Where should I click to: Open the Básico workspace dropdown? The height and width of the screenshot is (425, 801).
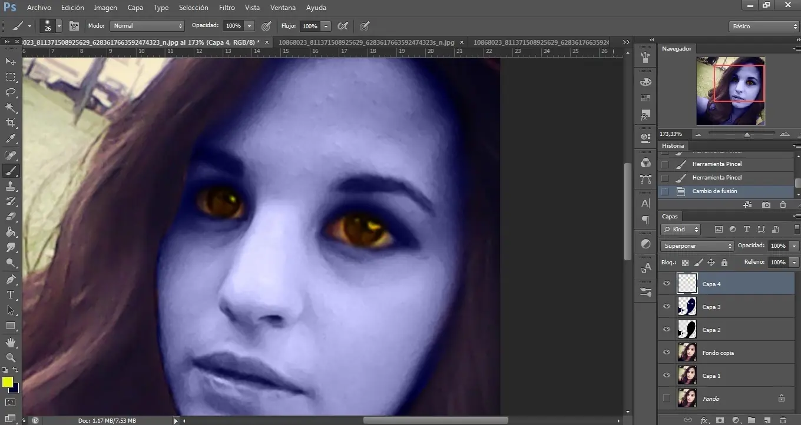point(763,26)
